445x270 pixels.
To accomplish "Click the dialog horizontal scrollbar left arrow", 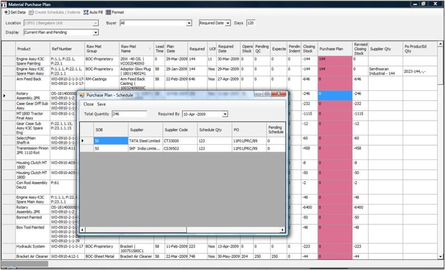I will (83, 230).
